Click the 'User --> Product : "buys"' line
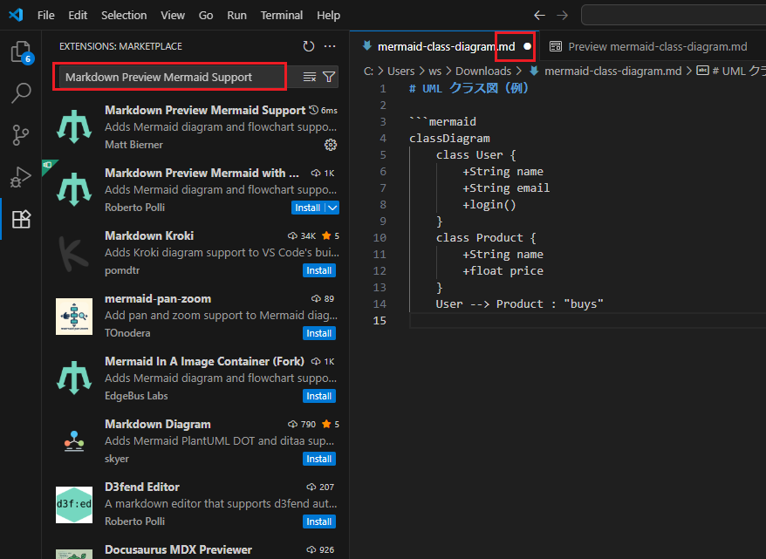 coord(520,304)
